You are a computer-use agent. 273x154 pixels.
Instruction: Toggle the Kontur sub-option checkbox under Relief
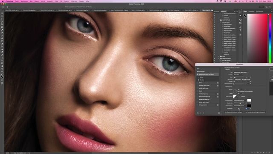(x=199, y=77)
